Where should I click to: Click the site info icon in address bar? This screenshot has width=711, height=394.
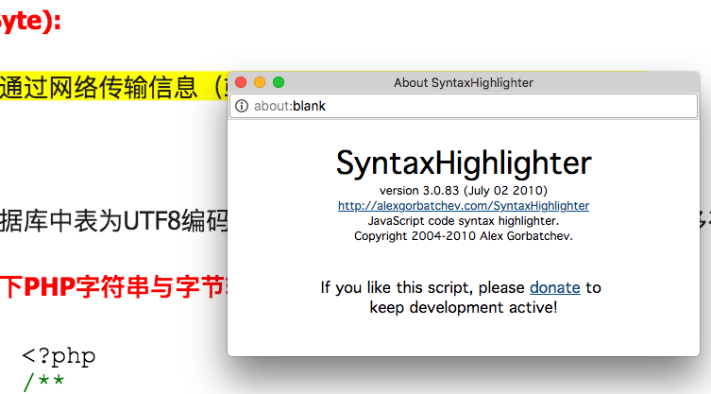pyautogui.click(x=241, y=106)
